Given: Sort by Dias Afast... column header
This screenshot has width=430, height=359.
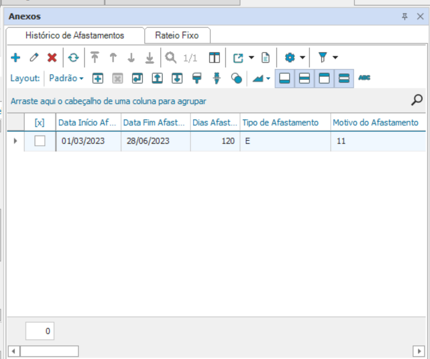Looking at the screenshot, I should click(215, 123).
